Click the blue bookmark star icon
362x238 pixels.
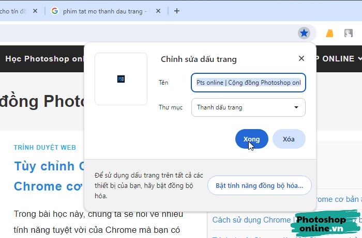click(x=304, y=33)
